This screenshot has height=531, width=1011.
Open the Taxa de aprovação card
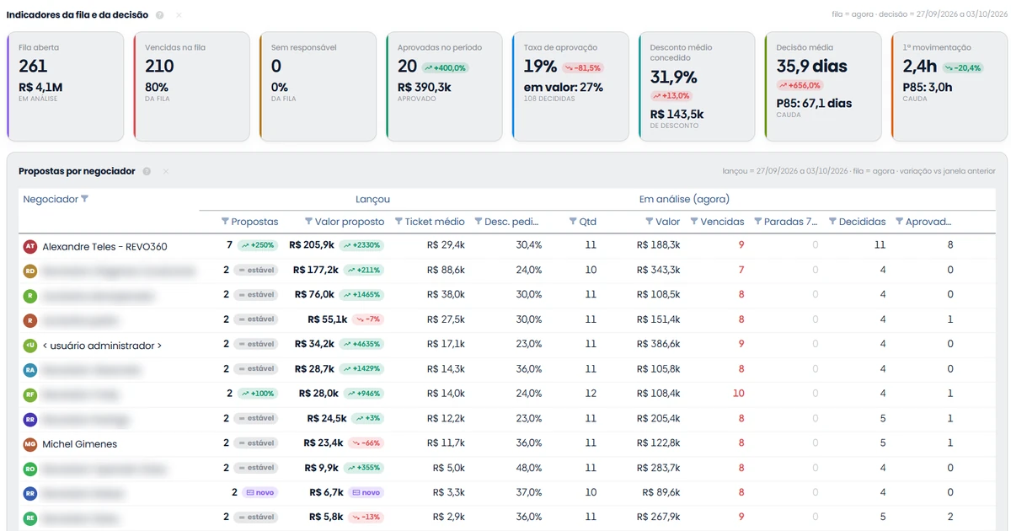571,86
